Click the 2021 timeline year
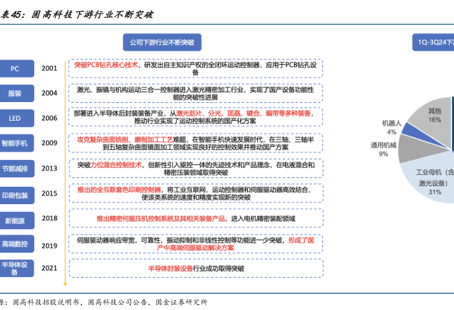454x310 pixels. coord(49,268)
